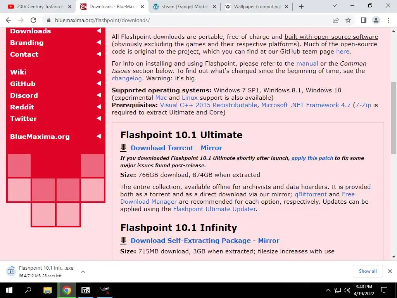Click Download Self-Extracting Package for Infinity
This screenshot has height=298, width=397.
[191, 241]
